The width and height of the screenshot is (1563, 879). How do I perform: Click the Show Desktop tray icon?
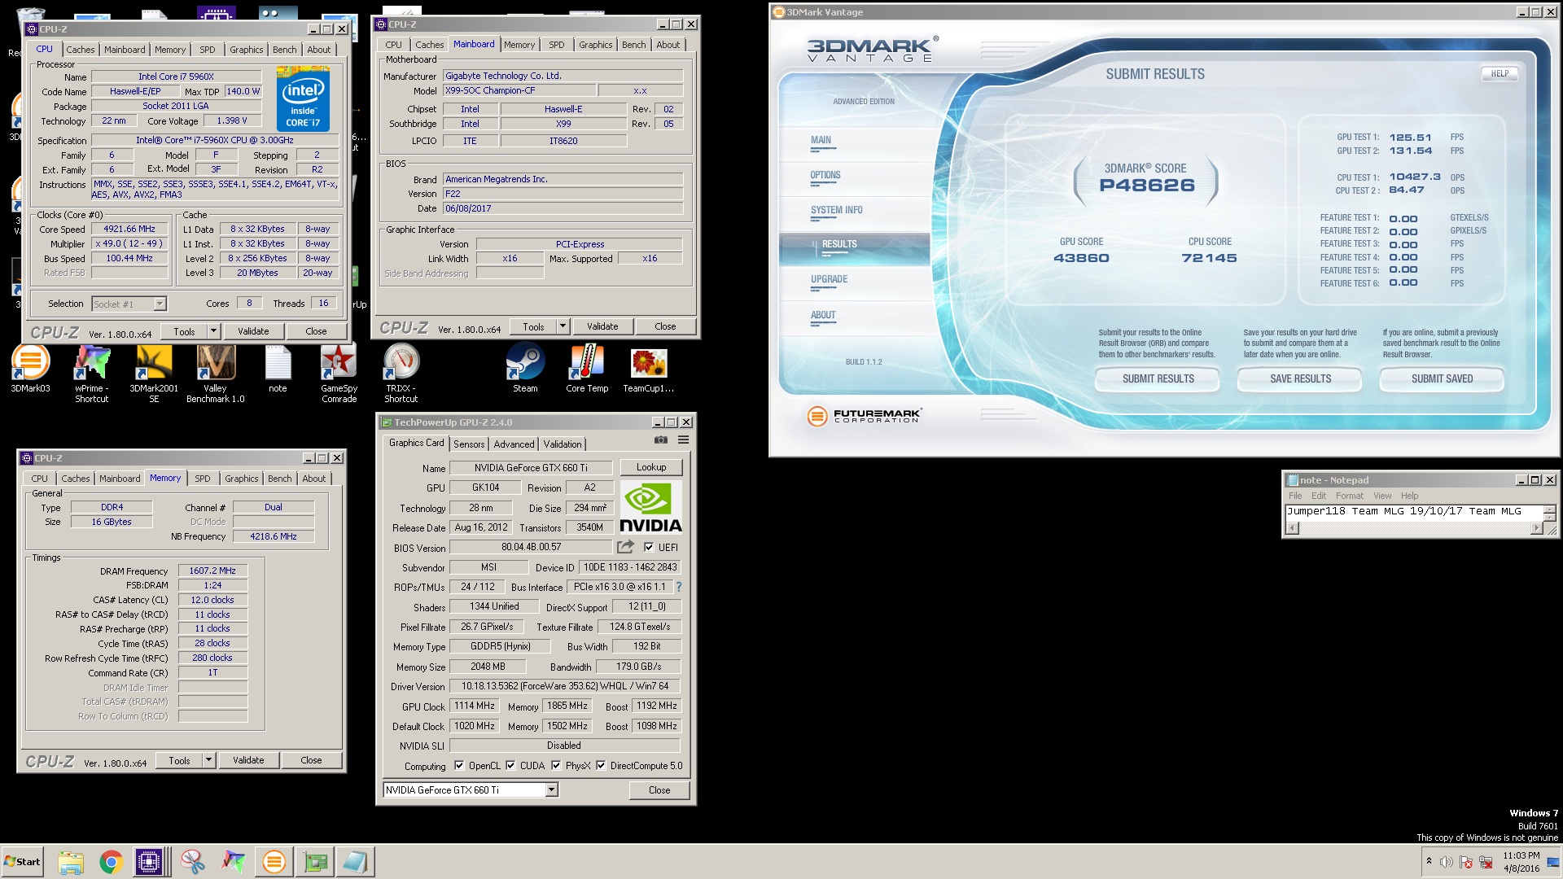point(1554,862)
